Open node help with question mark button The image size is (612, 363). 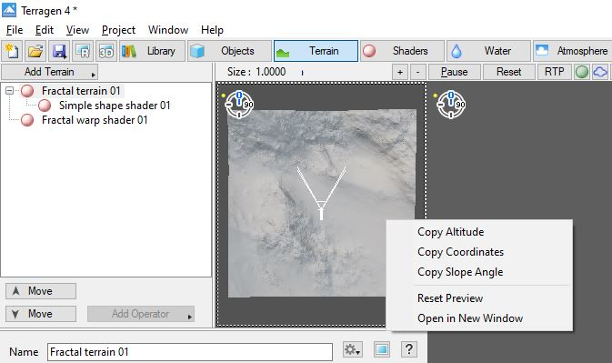tap(409, 349)
